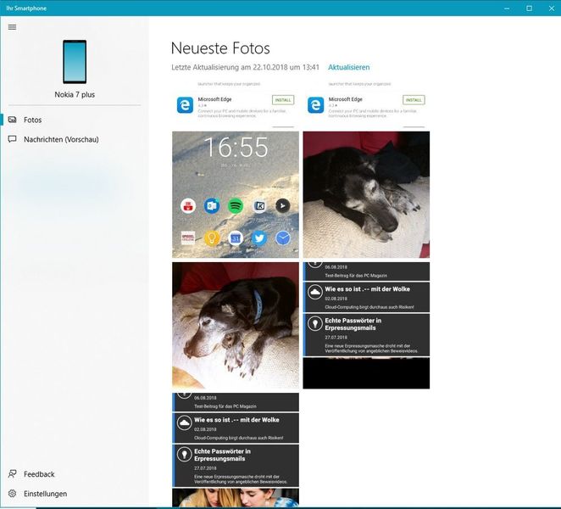Maximize the Ihr Smartphone window
The image size is (561, 509).
click(x=529, y=8)
